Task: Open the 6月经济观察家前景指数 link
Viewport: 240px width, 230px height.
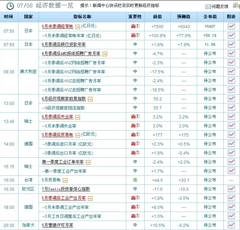Action: pos(64,99)
